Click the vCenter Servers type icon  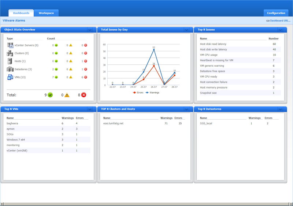[x=10, y=45]
